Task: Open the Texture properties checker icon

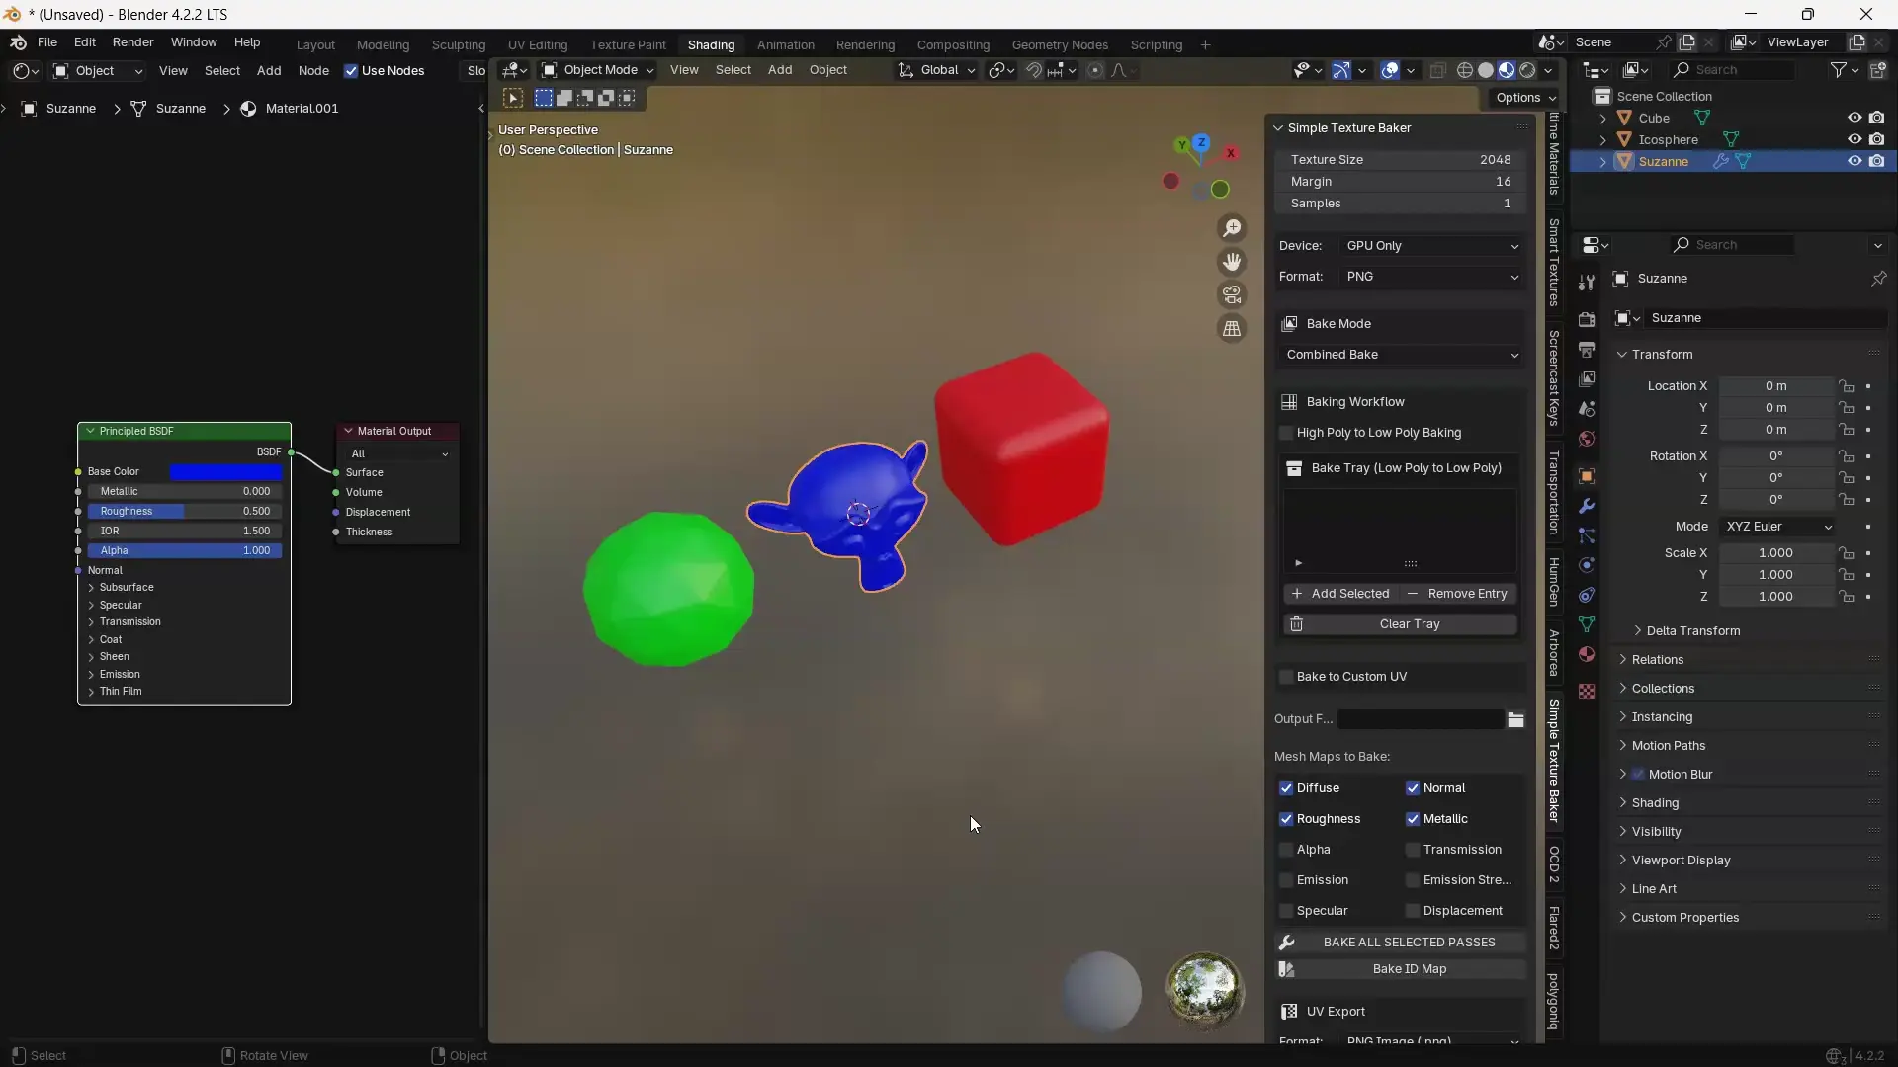Action: click(1587, 692)
